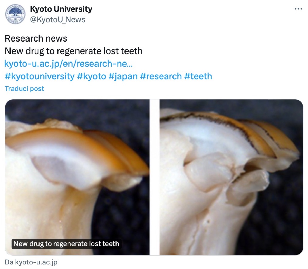Click the Kyoto University profile avatar

coord(15,14)
